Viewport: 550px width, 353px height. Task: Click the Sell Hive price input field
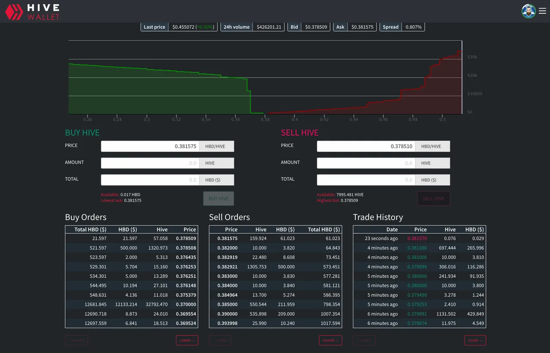tap(366, 146)
